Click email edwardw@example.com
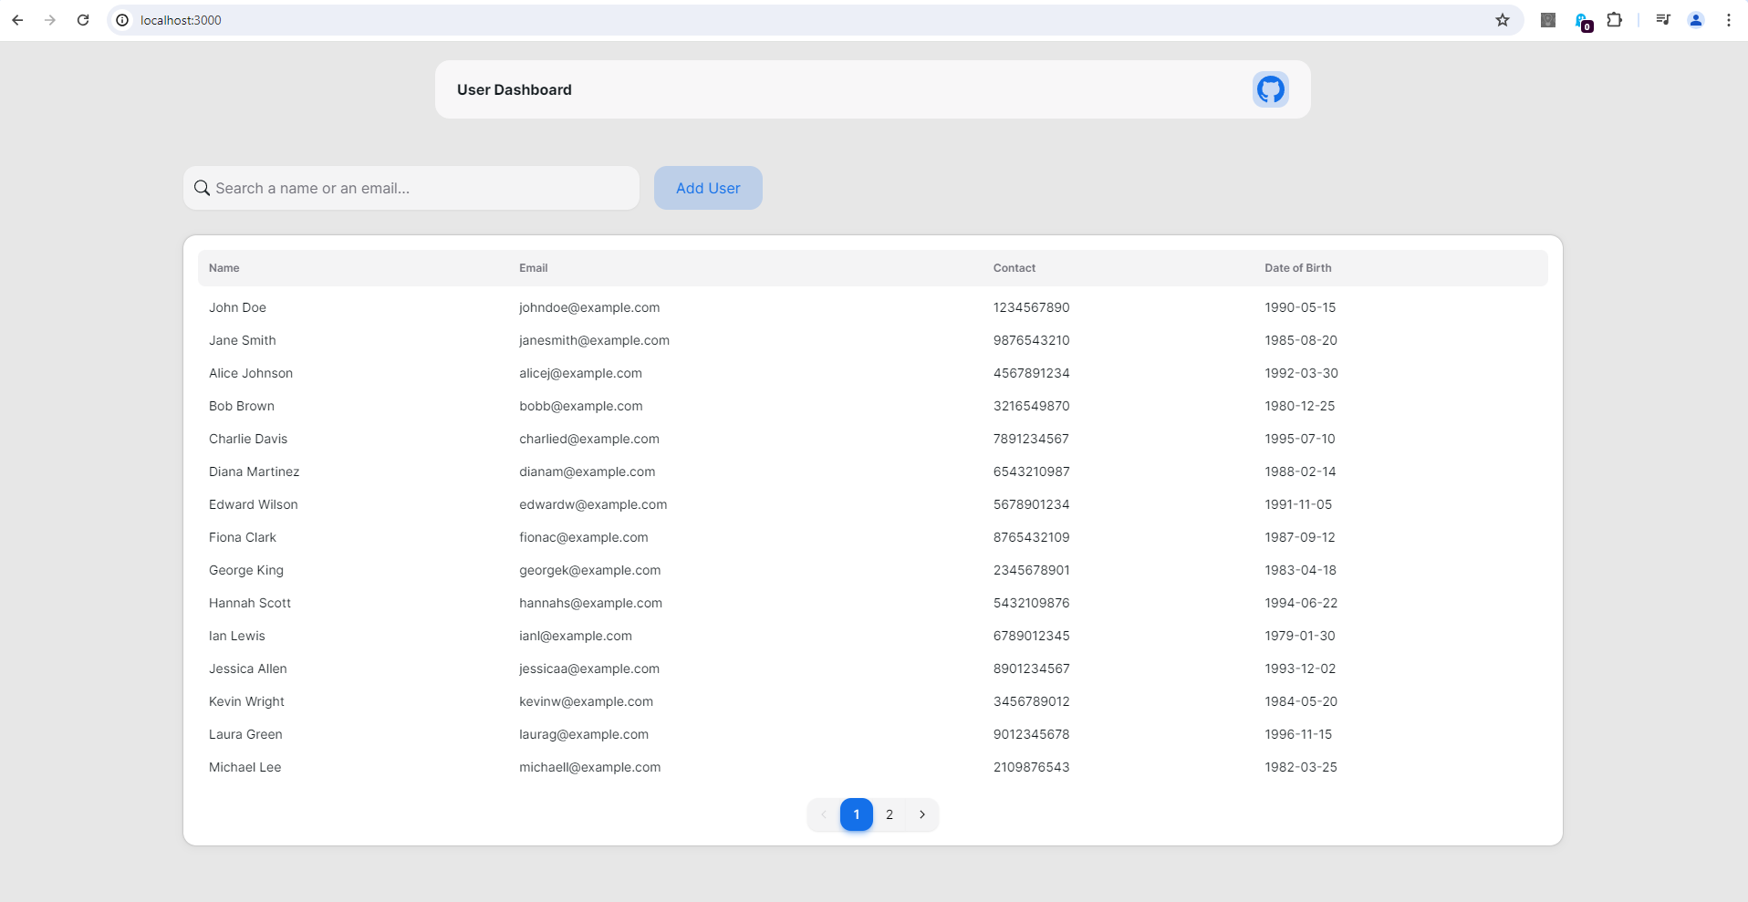 click(x=593, y=504)
